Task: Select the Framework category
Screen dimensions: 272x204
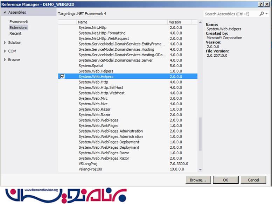Action: coord(18,22)
